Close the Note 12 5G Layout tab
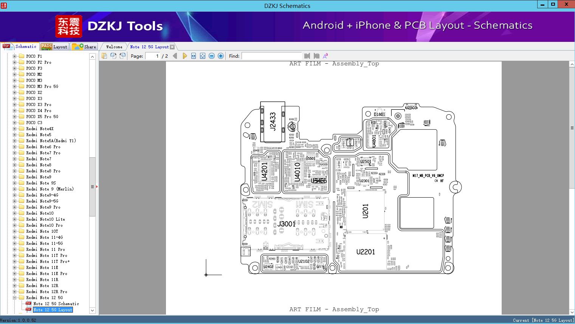Viewport: 575px width, 324px height. tap(172, 47)
